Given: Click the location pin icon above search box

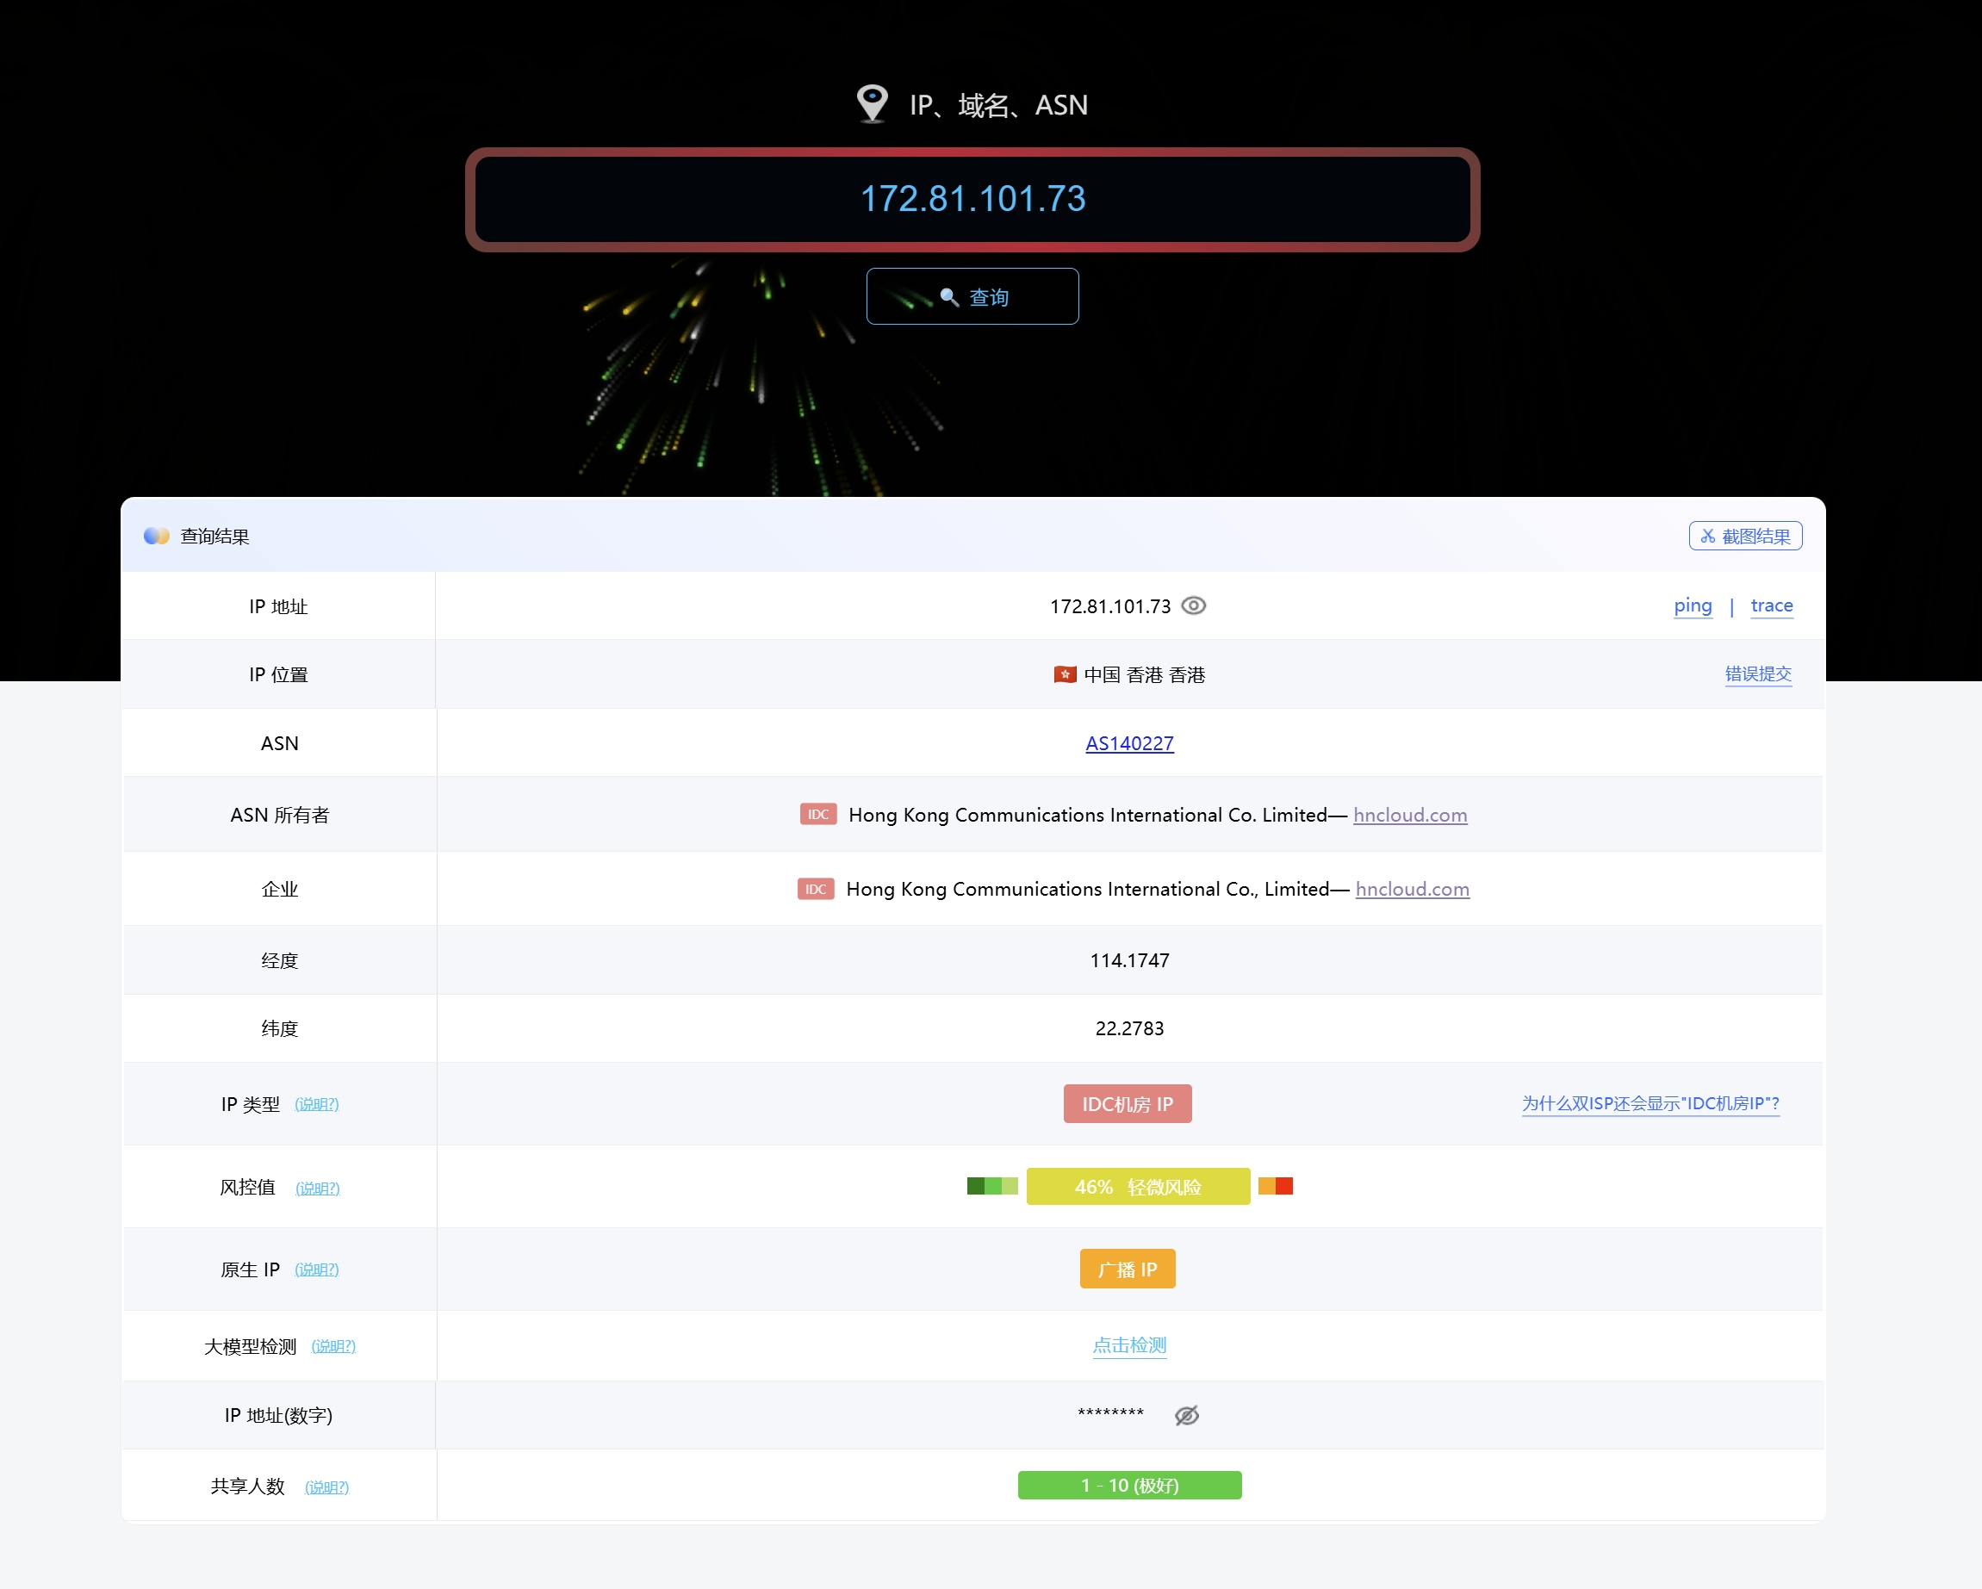Looking at the screenshot, I should (872, 103).
